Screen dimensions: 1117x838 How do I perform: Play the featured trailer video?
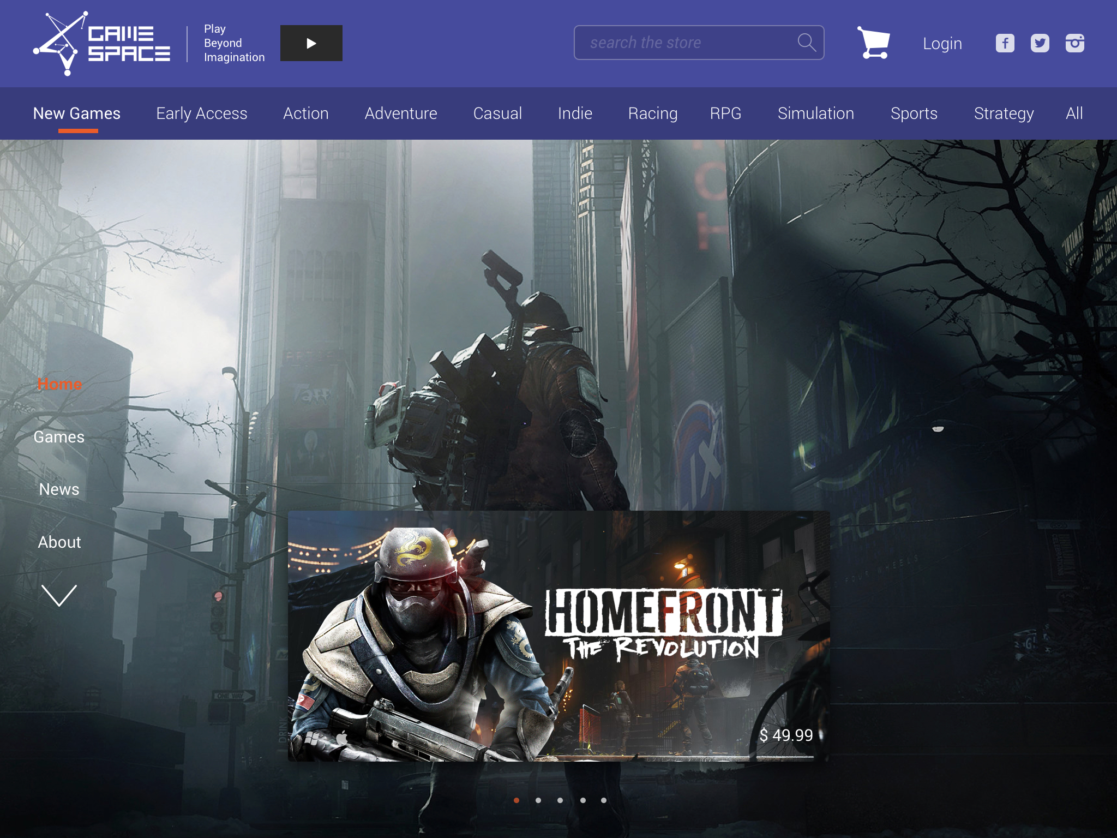(x=311, y=43)
